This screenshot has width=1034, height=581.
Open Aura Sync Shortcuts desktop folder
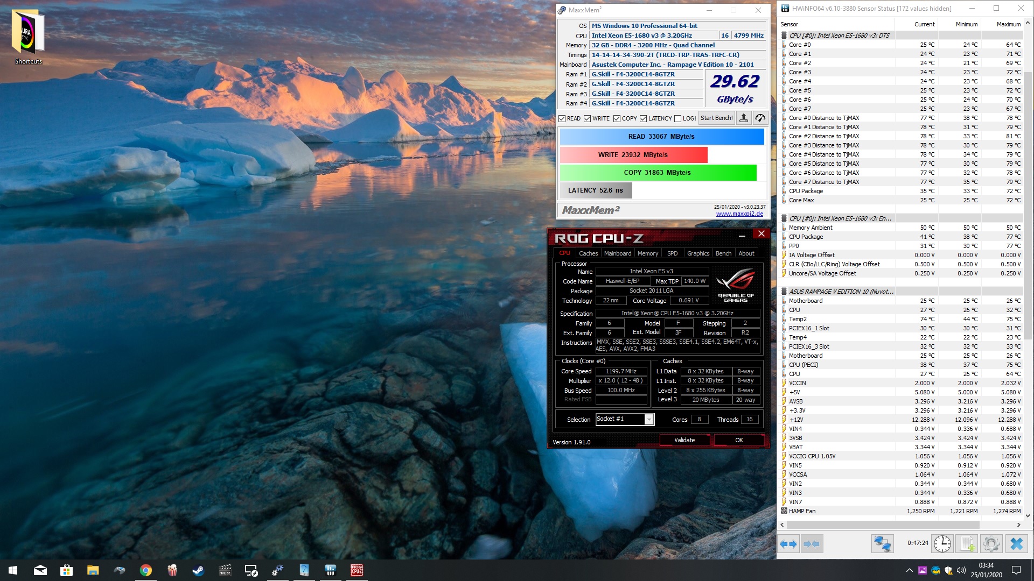(28, 38)
